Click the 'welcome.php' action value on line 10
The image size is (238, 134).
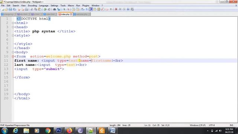pos(58,56)
